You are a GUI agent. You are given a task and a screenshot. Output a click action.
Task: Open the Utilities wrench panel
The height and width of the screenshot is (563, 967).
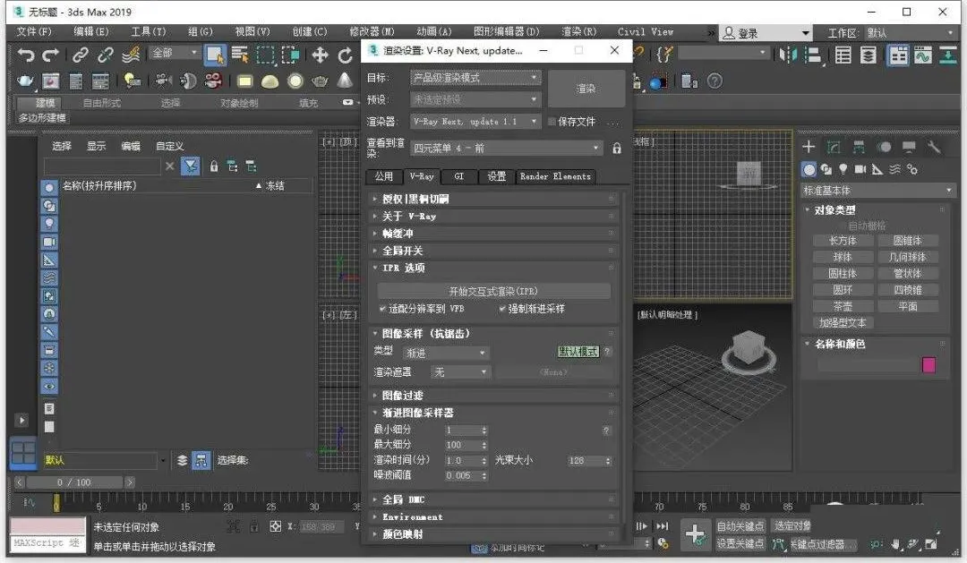click(x=934, y=147)
